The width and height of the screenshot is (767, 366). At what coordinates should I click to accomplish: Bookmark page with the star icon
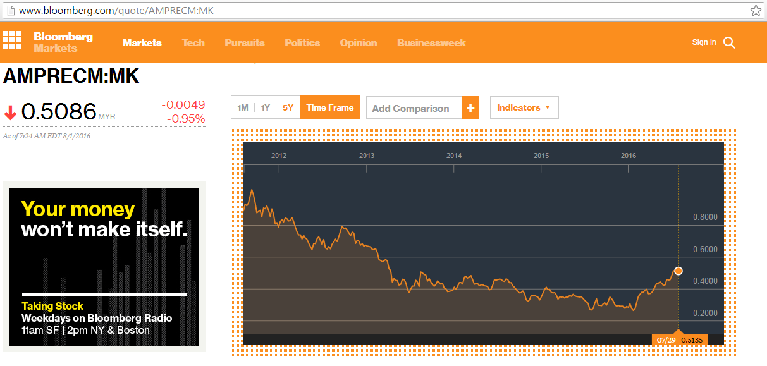756,10
